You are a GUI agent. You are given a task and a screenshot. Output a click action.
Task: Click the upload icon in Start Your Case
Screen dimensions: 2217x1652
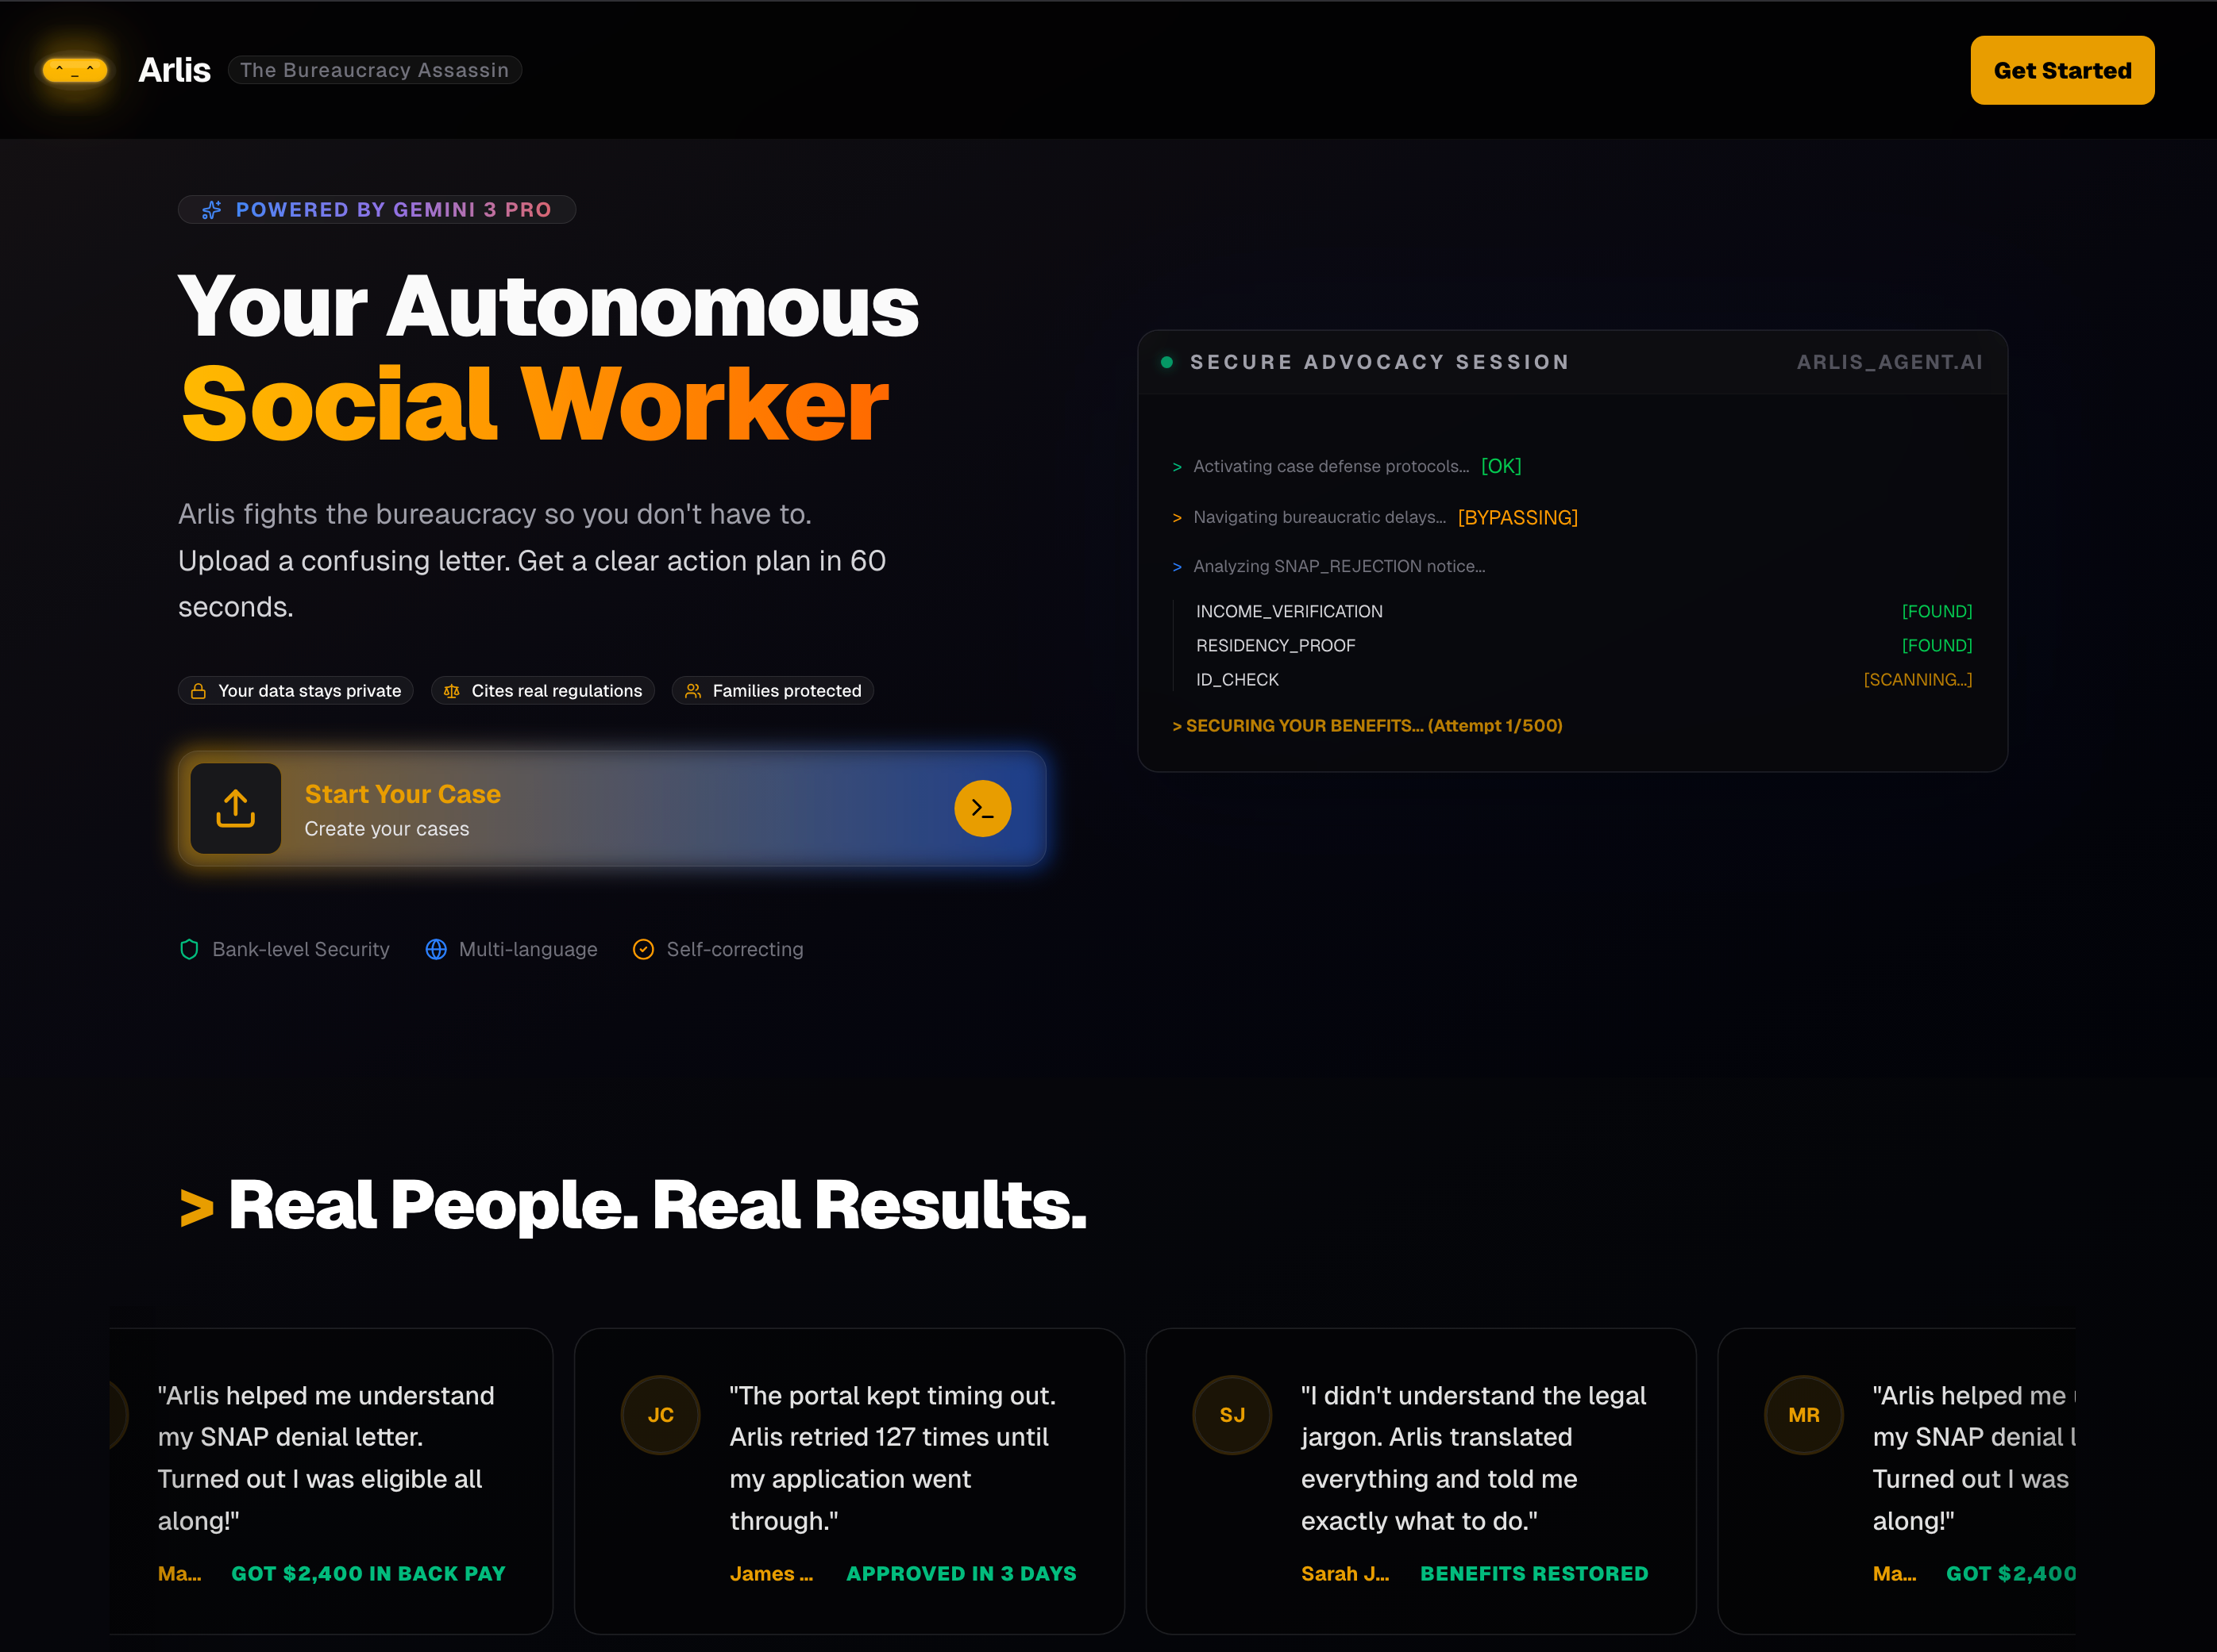pos(235,808)
